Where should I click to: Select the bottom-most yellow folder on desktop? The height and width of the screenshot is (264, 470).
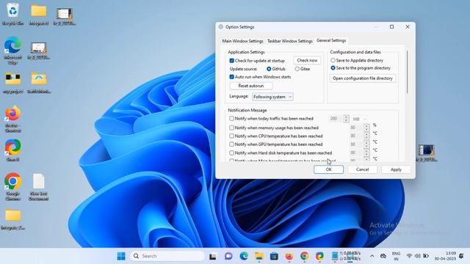tap(13, 219)
